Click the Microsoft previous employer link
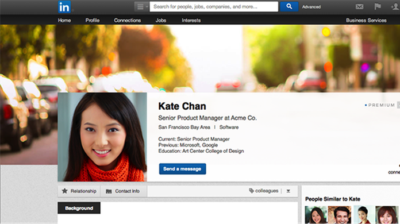Screen dimensions: 400x224 190,145
